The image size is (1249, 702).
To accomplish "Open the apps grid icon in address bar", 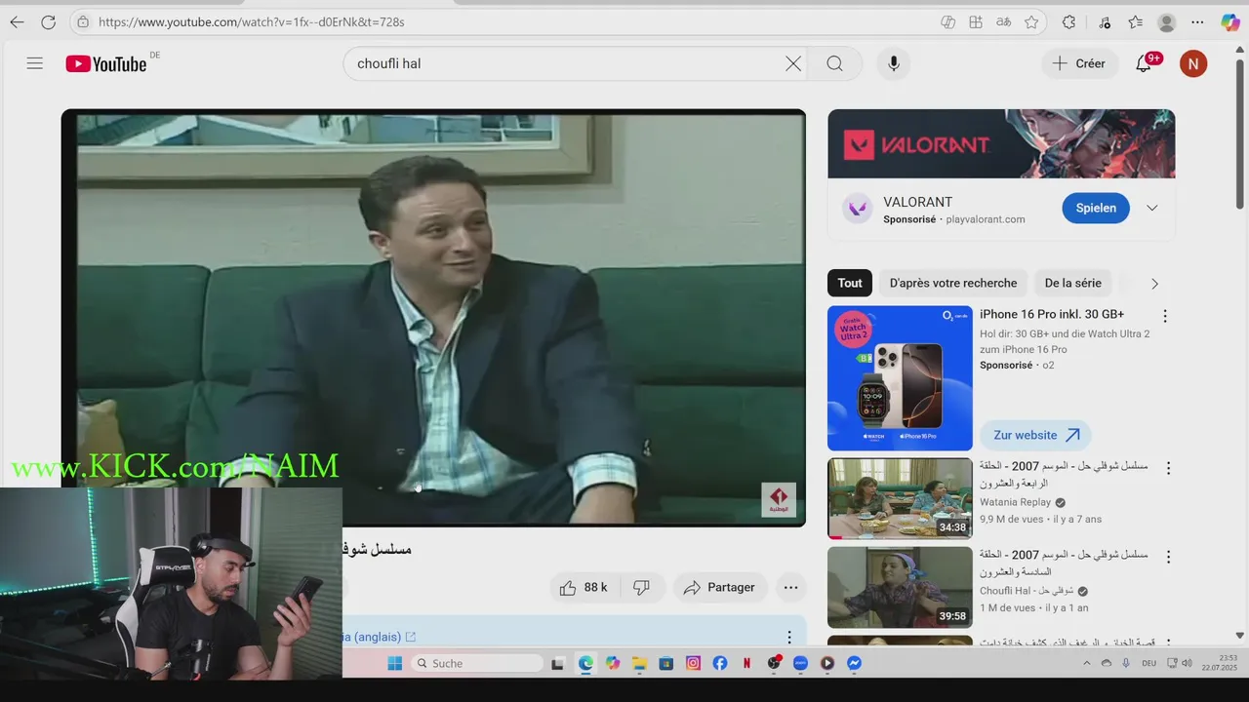I will click(976, 21).
